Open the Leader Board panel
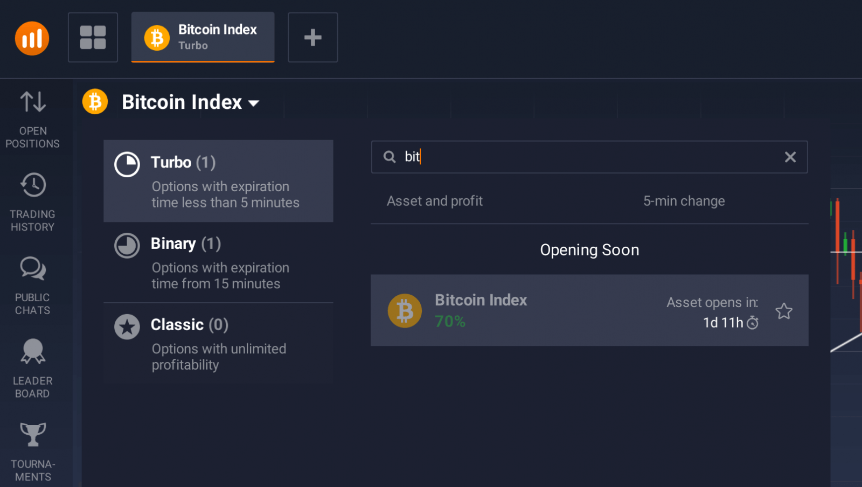This screenshot has height=487, width=862. click(33, 369)
